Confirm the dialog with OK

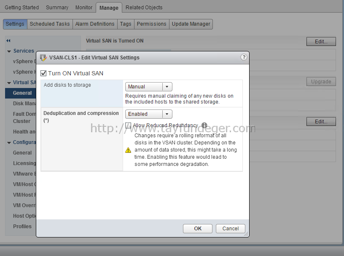point(198,229)
